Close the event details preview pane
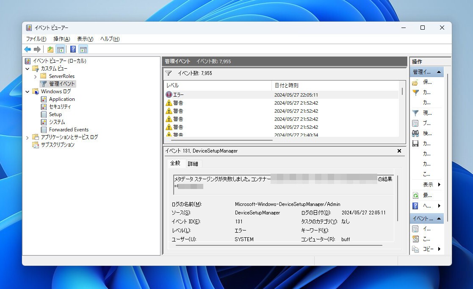 398,151
